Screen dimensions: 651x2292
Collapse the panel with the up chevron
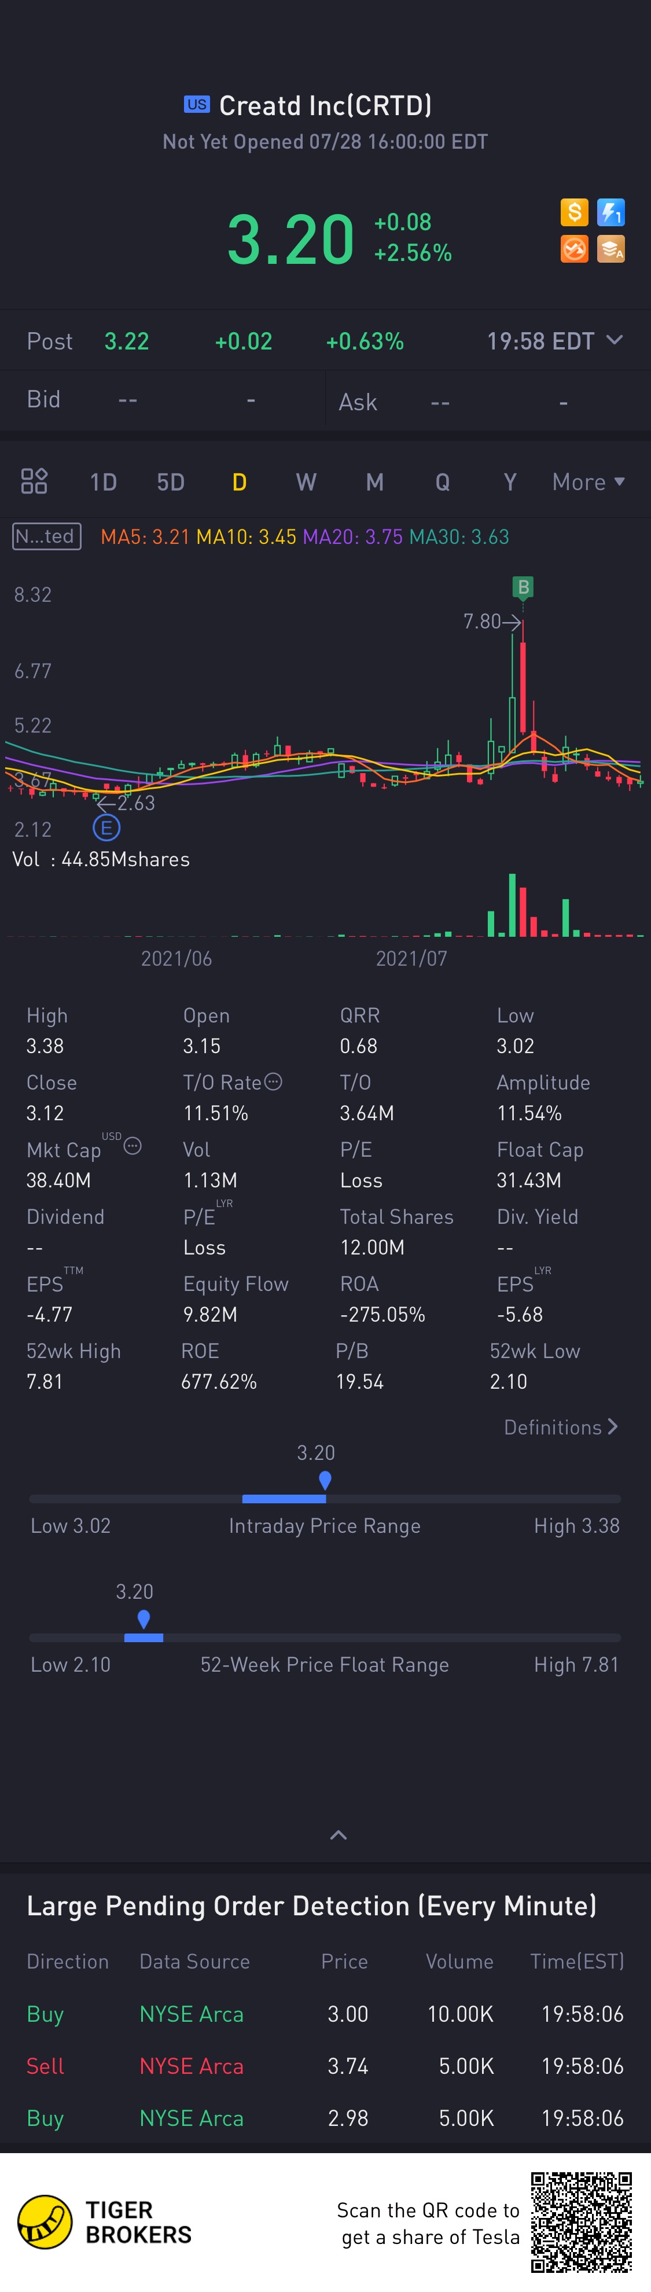point(338,1835)
